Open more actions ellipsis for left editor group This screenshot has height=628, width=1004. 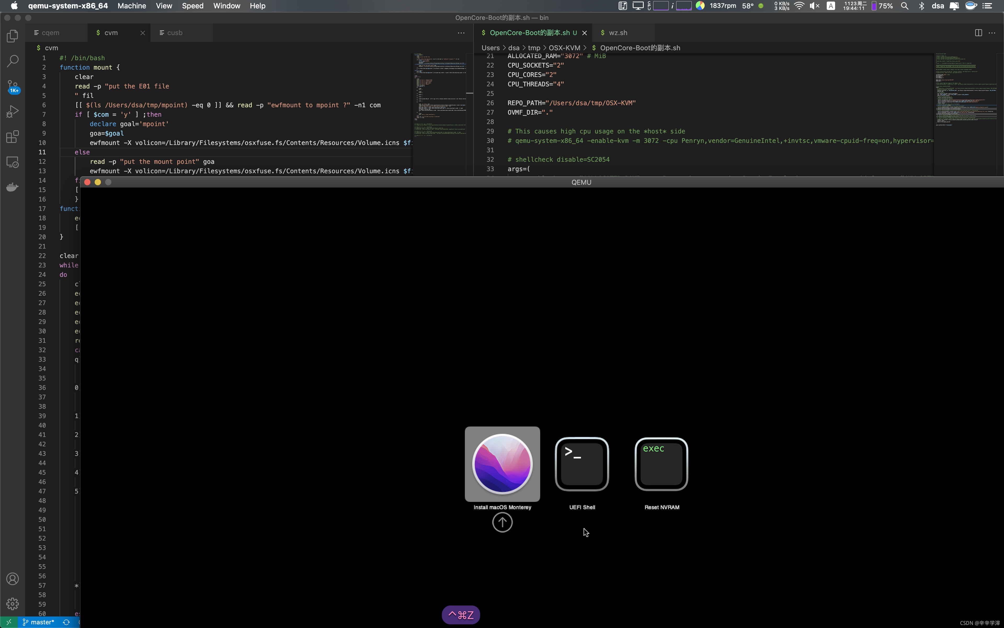(461, 33)
